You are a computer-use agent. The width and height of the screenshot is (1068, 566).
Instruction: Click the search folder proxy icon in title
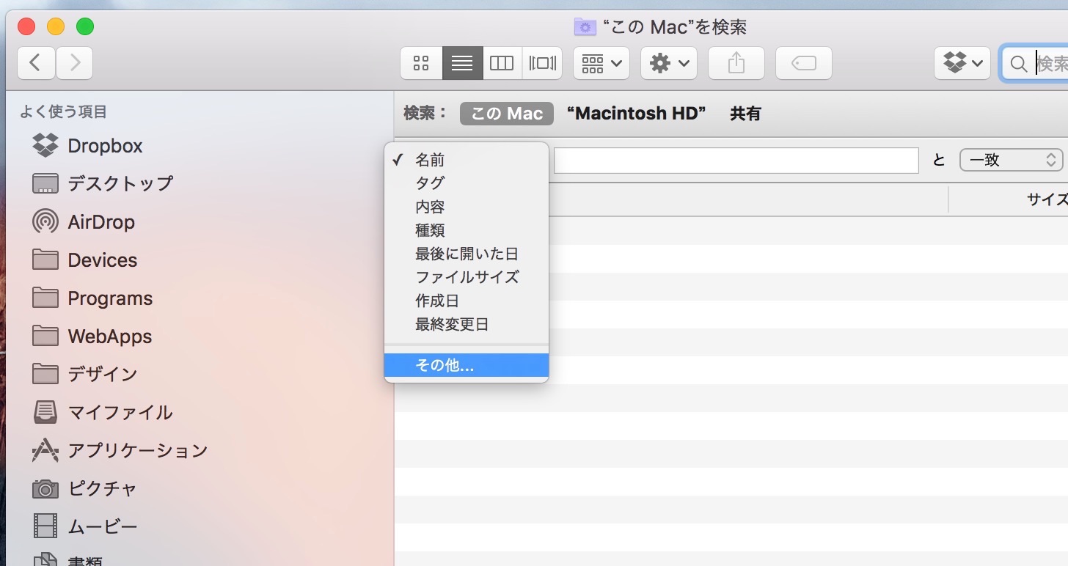[x=585, y=28]
